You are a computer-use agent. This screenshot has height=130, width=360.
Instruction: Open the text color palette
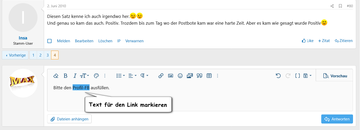point(96,76)
